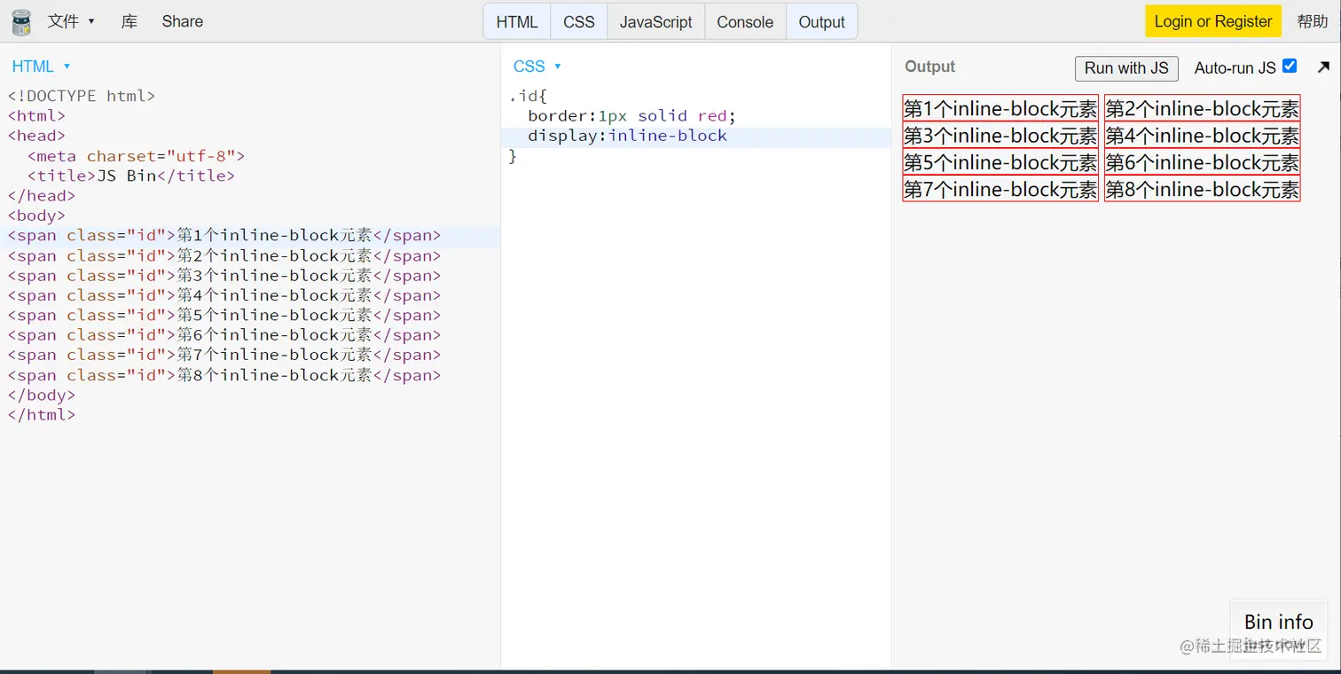Screen dimensions: 1341x674
Task: Click the Run with JS button
Action: (x=1126, y=68)
